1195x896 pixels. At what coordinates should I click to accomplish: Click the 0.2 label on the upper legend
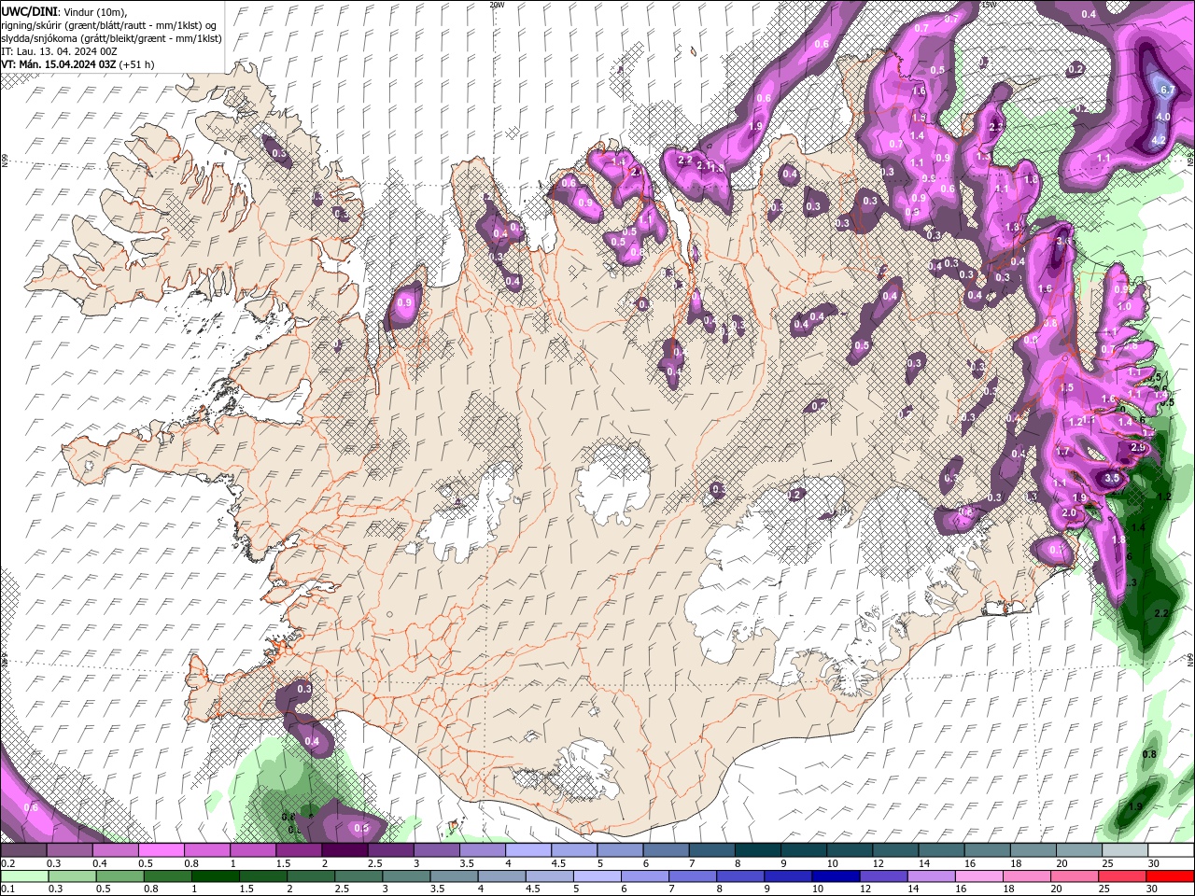(x=8, y=863)
